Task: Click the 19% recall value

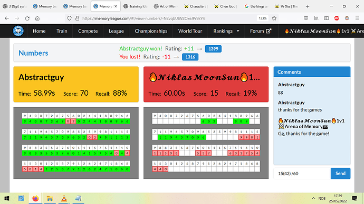Action: click(250, 93)
